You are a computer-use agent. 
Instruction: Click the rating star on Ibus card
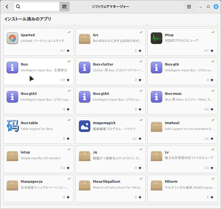[68, 80]
